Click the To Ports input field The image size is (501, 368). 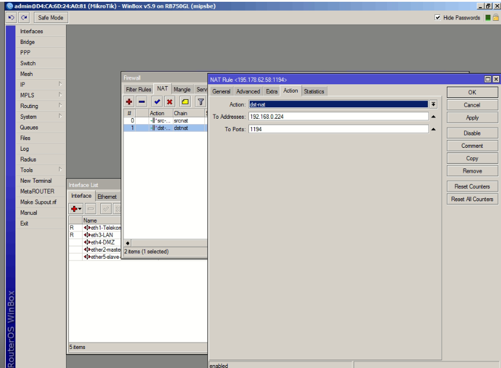click(x=338, y=129)
